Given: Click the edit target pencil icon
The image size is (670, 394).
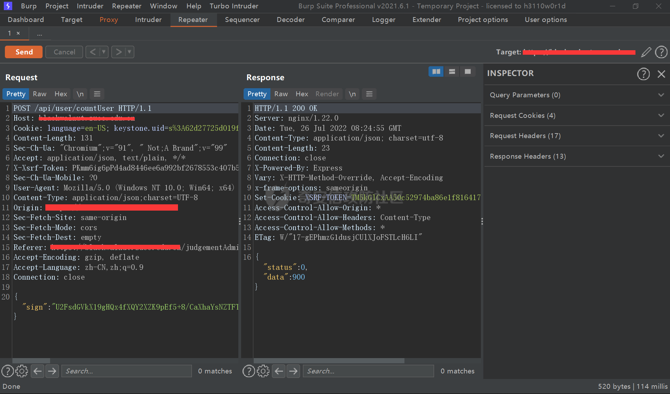Looking at the screenshot, I should 646,52.
